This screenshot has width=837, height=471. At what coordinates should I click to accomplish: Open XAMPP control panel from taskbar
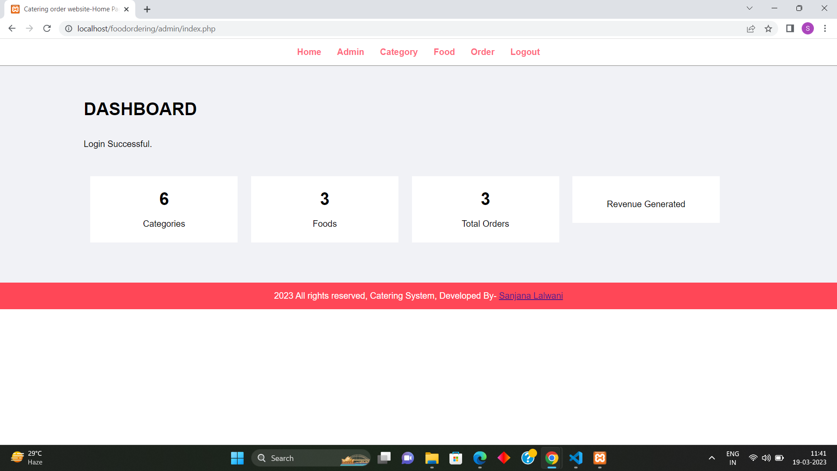(x=599, y=458)
